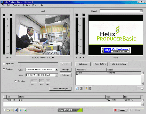Select the "Untitled 1" job row

point(72,100)
